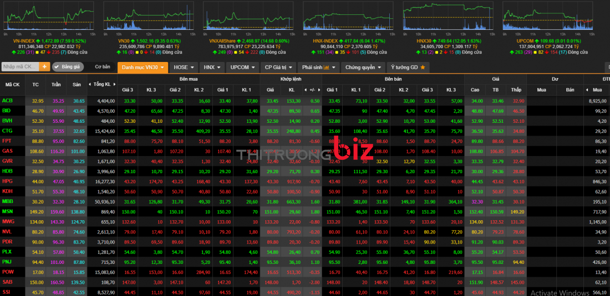Select stock ticker BVH
610x296 pixels.
pyautogui.click(x=7, y=121)
